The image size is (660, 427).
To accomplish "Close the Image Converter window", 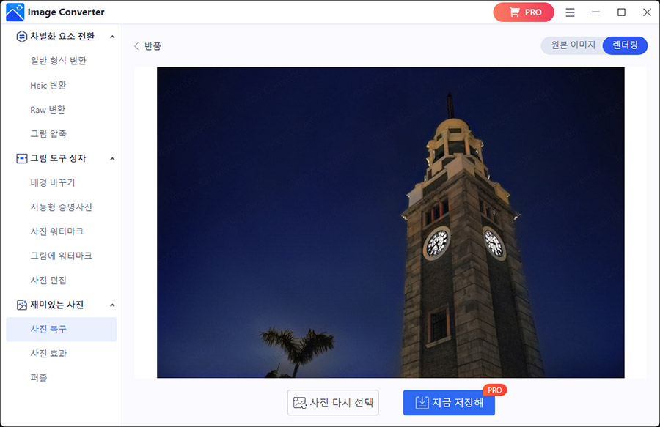I will pos(647,12).
